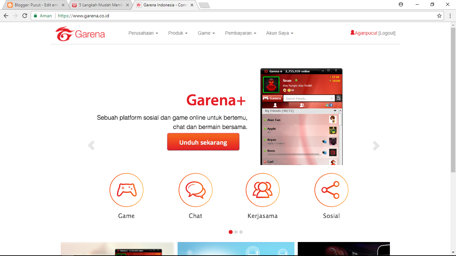Click Alan Tan friend row
Viewport: 456px width, 256px height.
coord(300,120)
